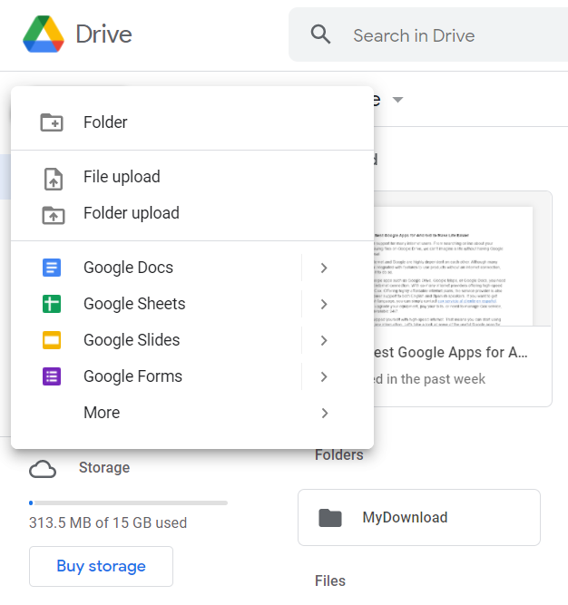
Task: Click the purple Google Forms icon
Action: click(52, 376)
